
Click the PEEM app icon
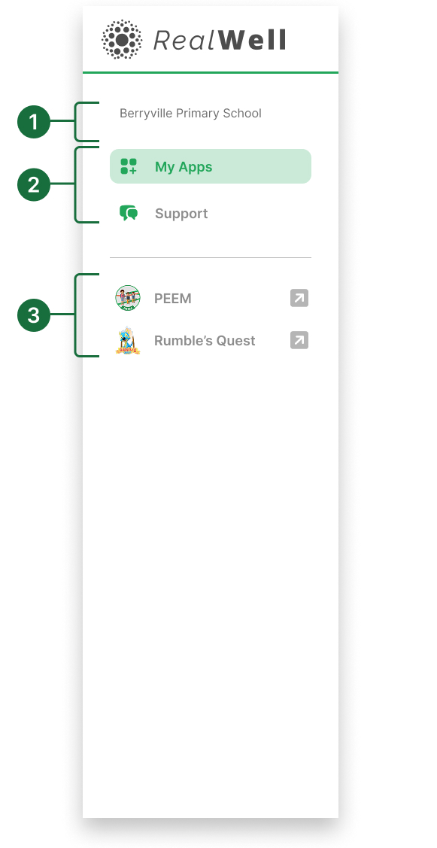(x=128, y=298)
